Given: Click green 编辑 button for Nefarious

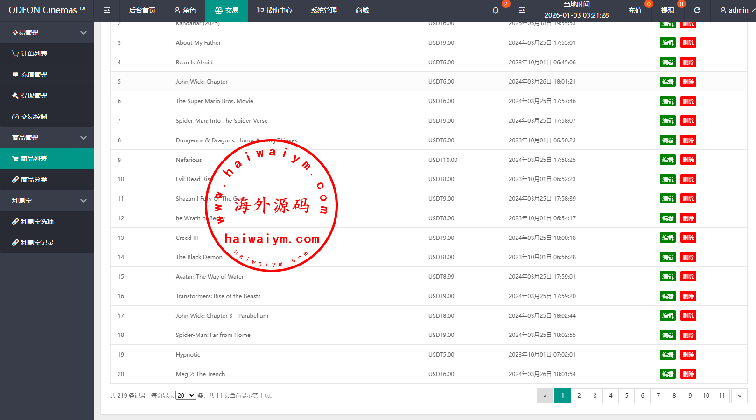Looking at the screenshot, I should pos(667,160).
